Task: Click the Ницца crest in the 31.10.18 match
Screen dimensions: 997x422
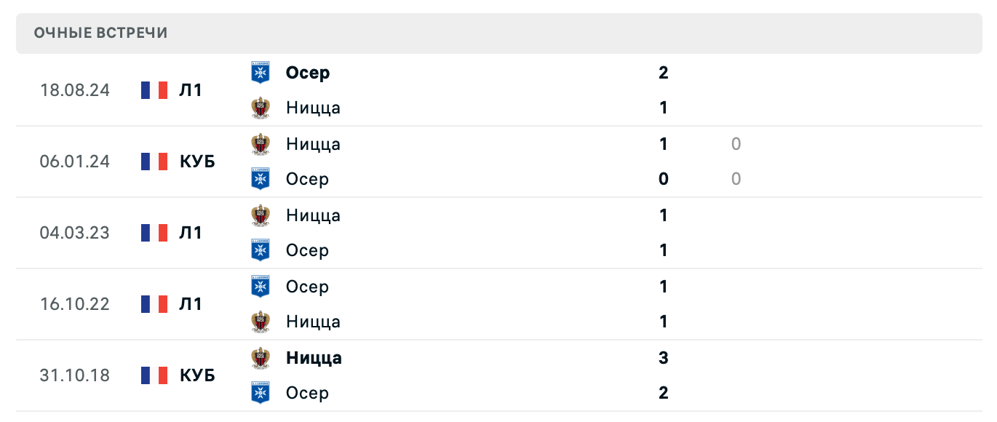Action: [260, 357]
